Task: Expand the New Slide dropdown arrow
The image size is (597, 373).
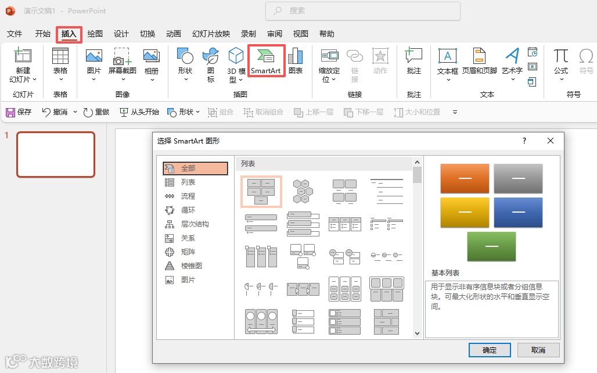Action: (35, 79)
